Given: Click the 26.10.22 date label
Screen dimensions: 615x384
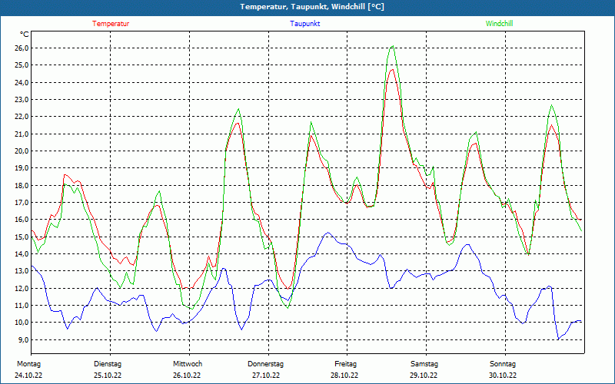Looking at the screenshot, I should [x=187, y=376].
